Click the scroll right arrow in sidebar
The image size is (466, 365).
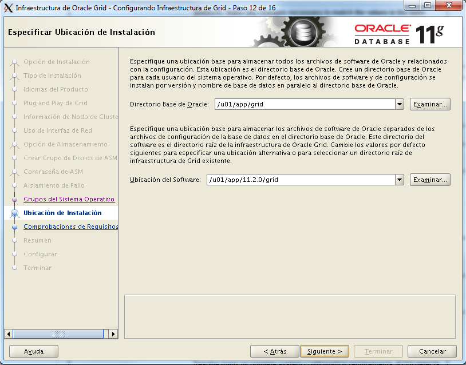(x=113, y=334)
